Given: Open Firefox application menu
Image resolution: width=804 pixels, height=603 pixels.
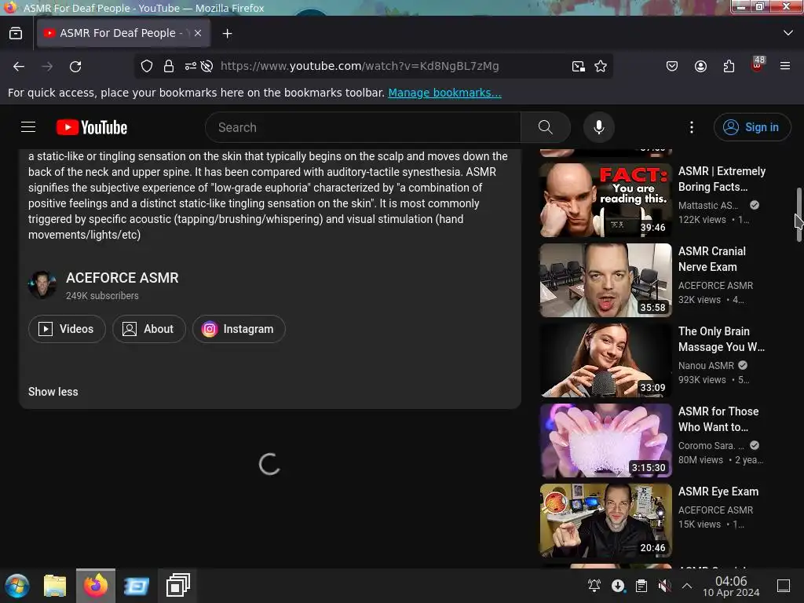Looking at the screenshot, I should pos(785,66).
